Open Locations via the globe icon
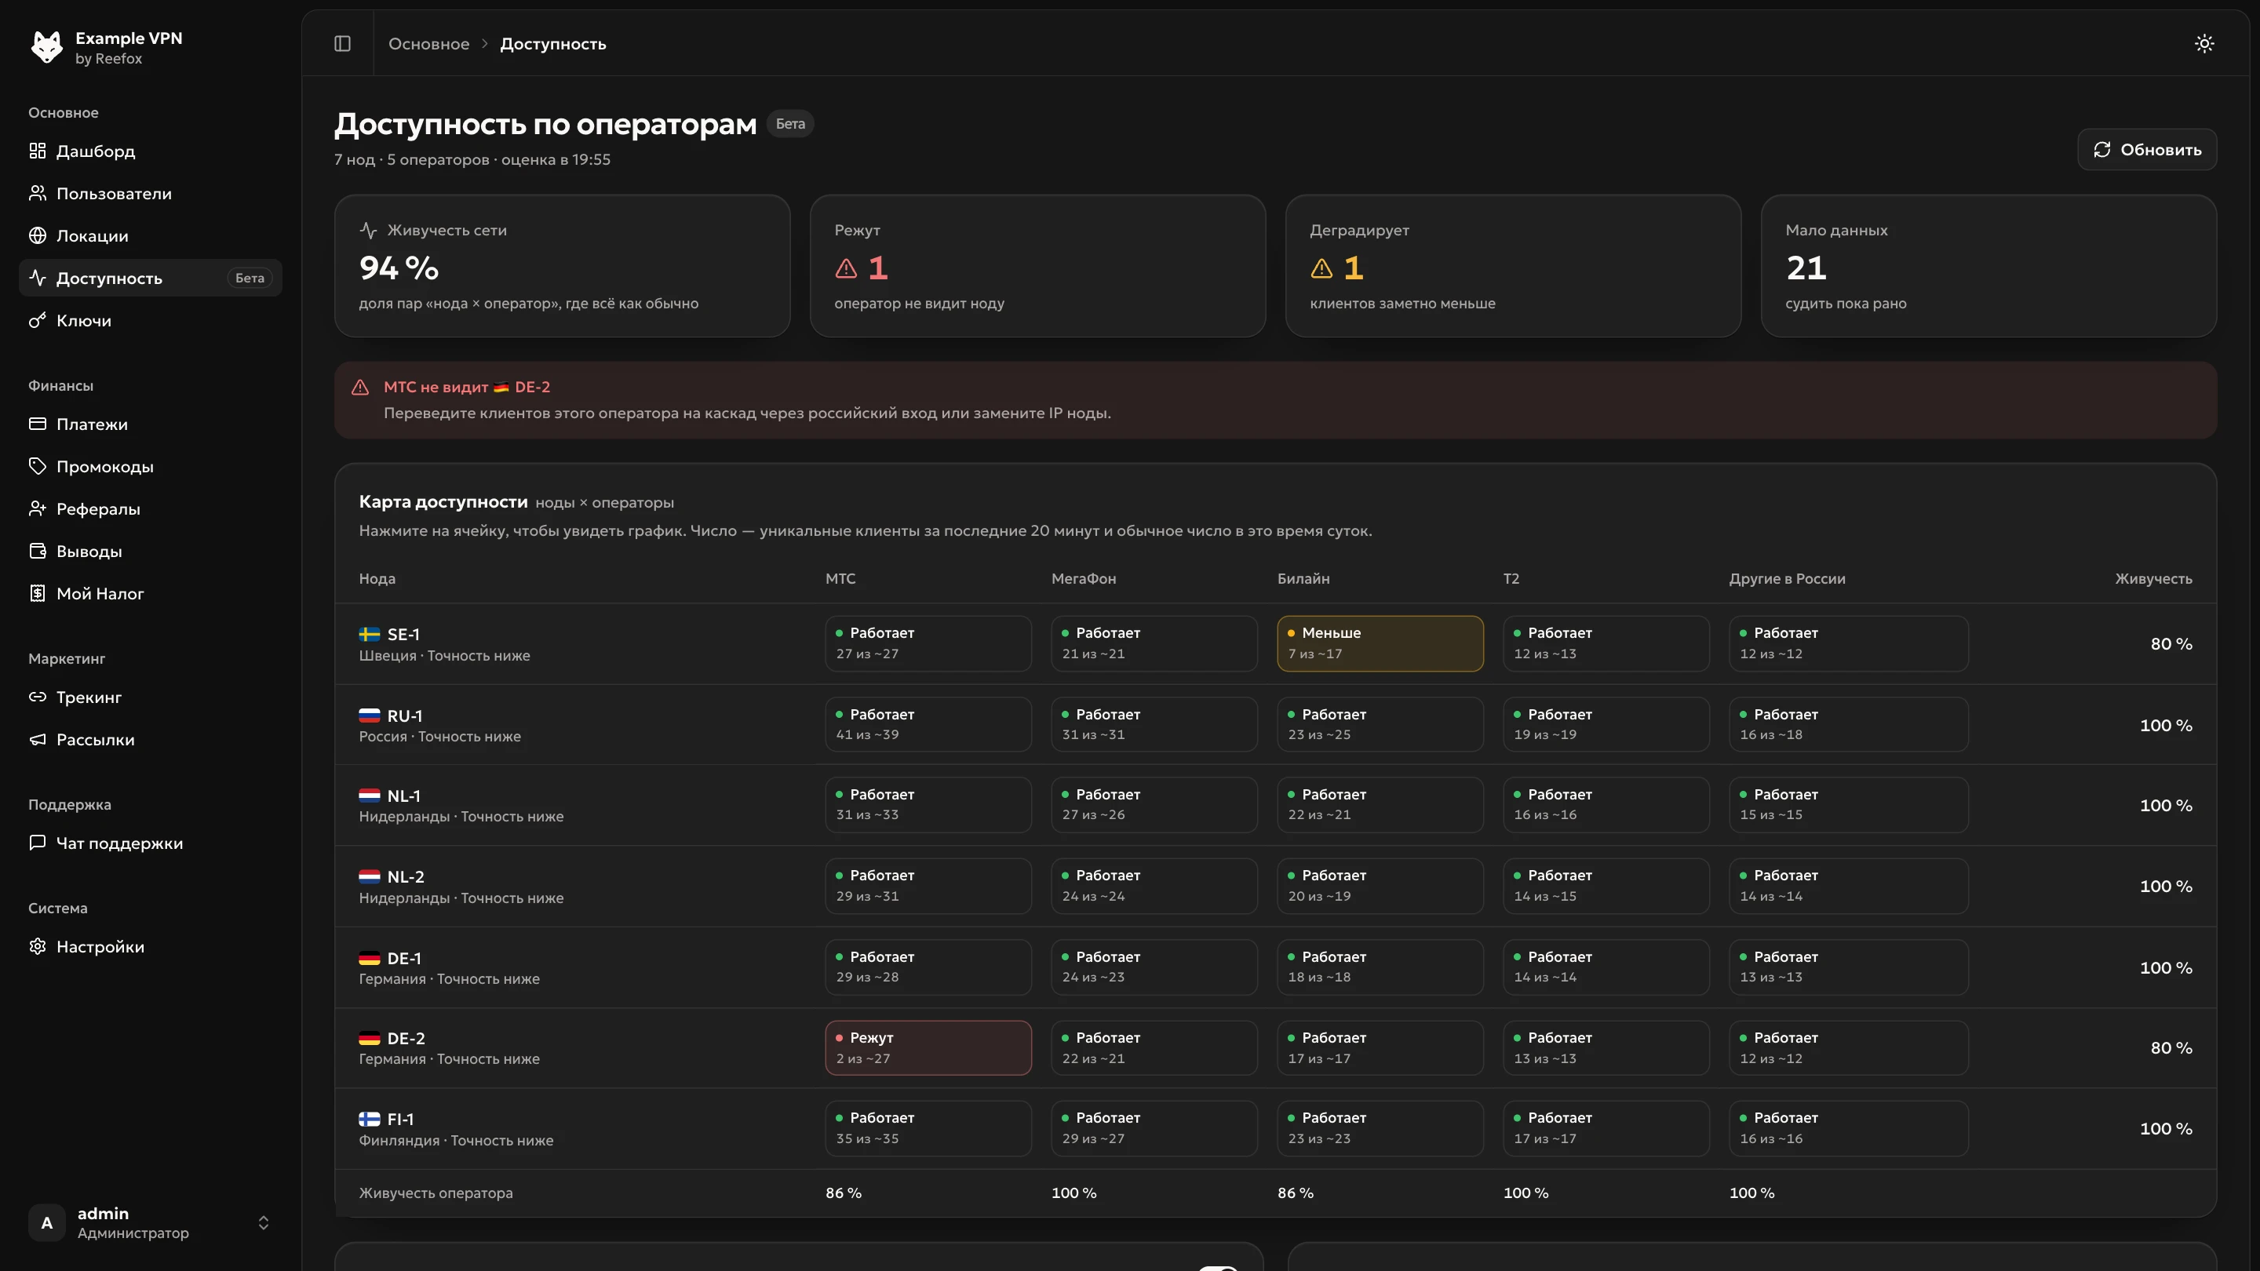The image size is (2260, 1271). click(x=37, y=235)
